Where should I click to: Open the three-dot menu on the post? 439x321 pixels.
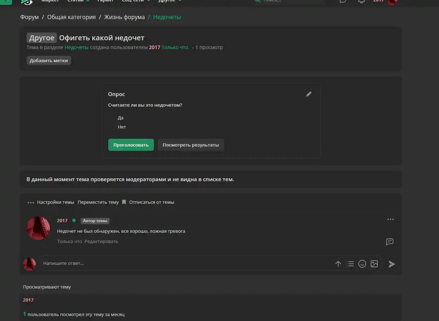(x=390, y=219)
